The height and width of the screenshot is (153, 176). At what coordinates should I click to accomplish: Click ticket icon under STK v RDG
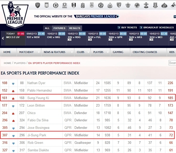point(70,40)
